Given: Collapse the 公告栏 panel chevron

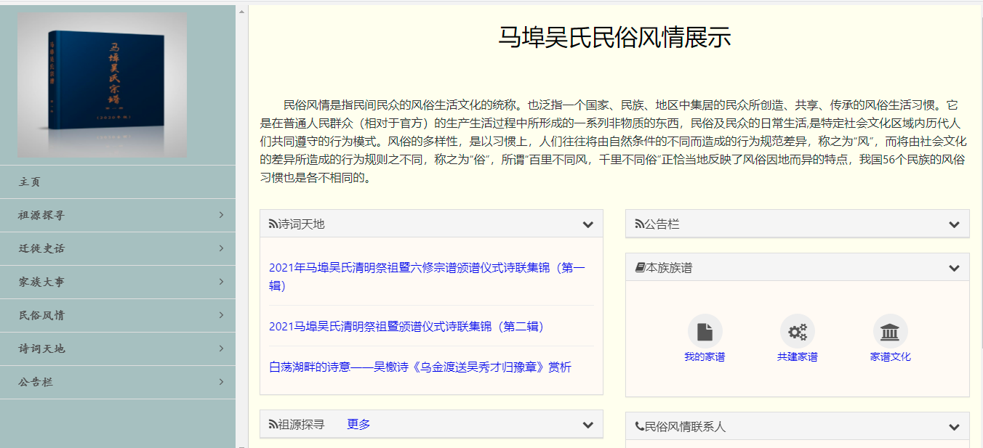Looking at the screenshot, I should [x=954, y=224].
